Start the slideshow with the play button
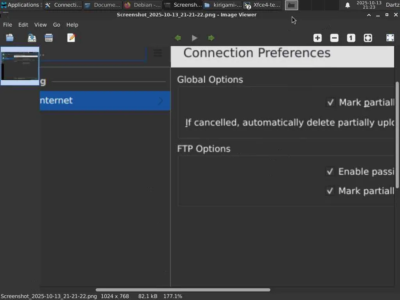Image resolution: width=400 pixels, height=300 pixels. [195, 38]
